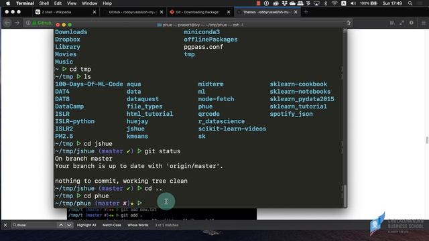
Task: Click the sklearn-cookbook directory name
Action: pyautogui.click(x=298, y=84)
